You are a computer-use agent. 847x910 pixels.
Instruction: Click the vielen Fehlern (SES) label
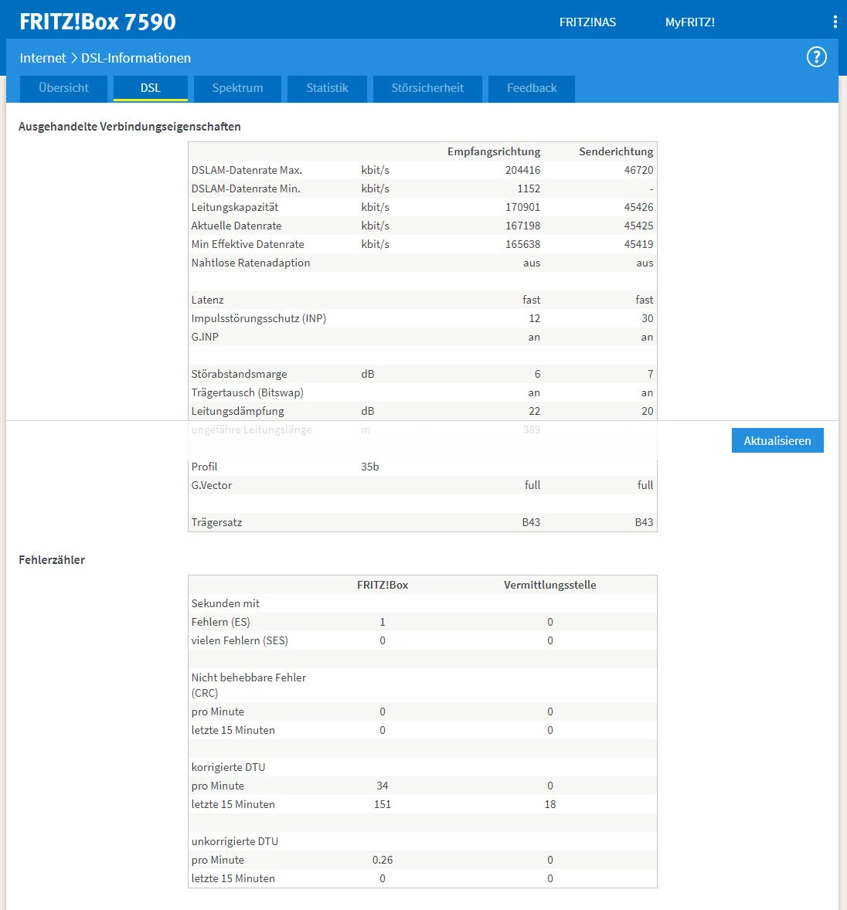(x=239, y=640)
